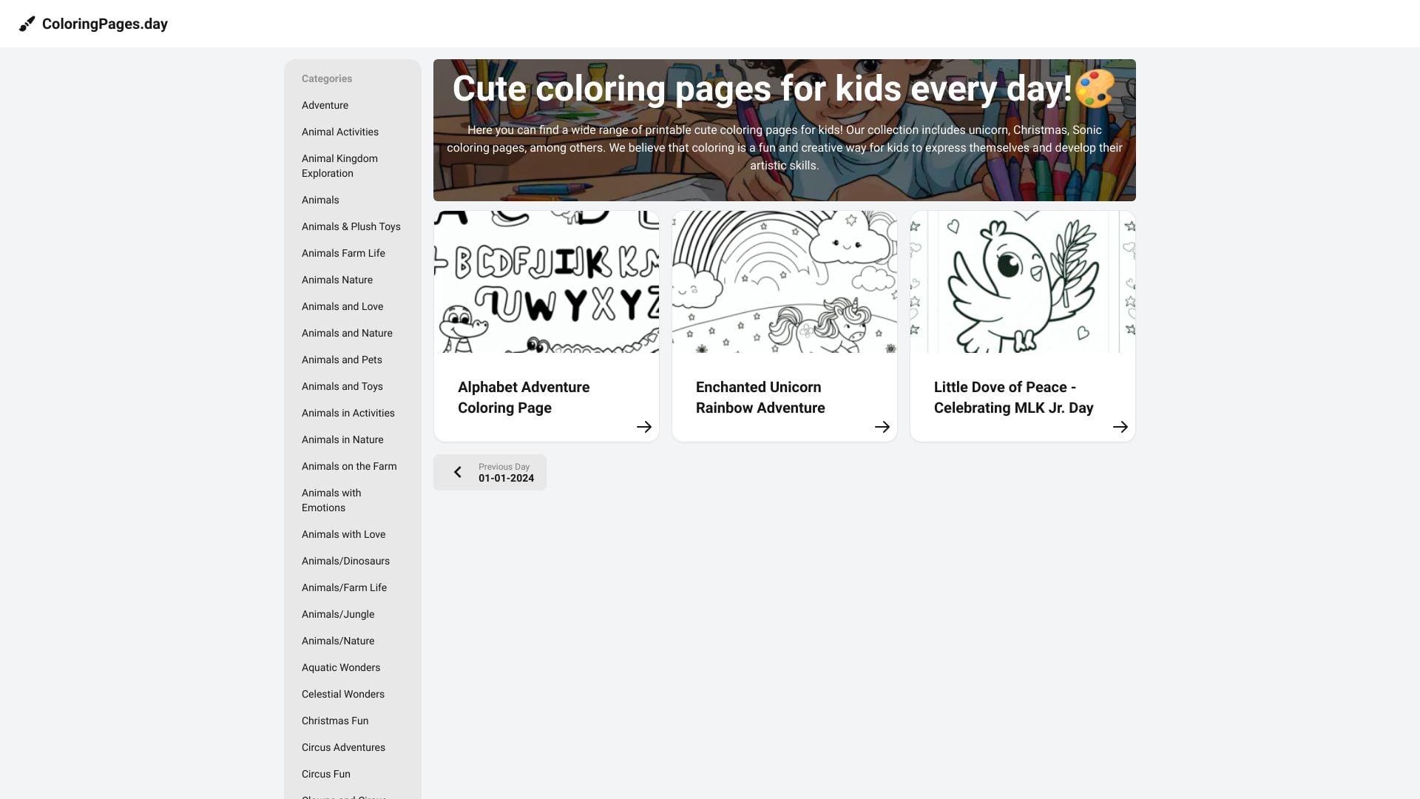Click the Enchanted Unicorn Rainbow Adventure thumbnail
The height and width of the screenshot is (799, 1420).
784,281
